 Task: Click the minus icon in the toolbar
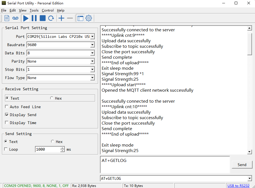(70, 18)
